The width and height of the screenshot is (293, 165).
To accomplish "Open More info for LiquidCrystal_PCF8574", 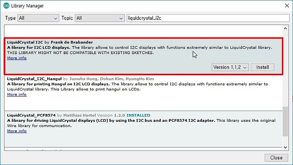I will pos(17,131).
